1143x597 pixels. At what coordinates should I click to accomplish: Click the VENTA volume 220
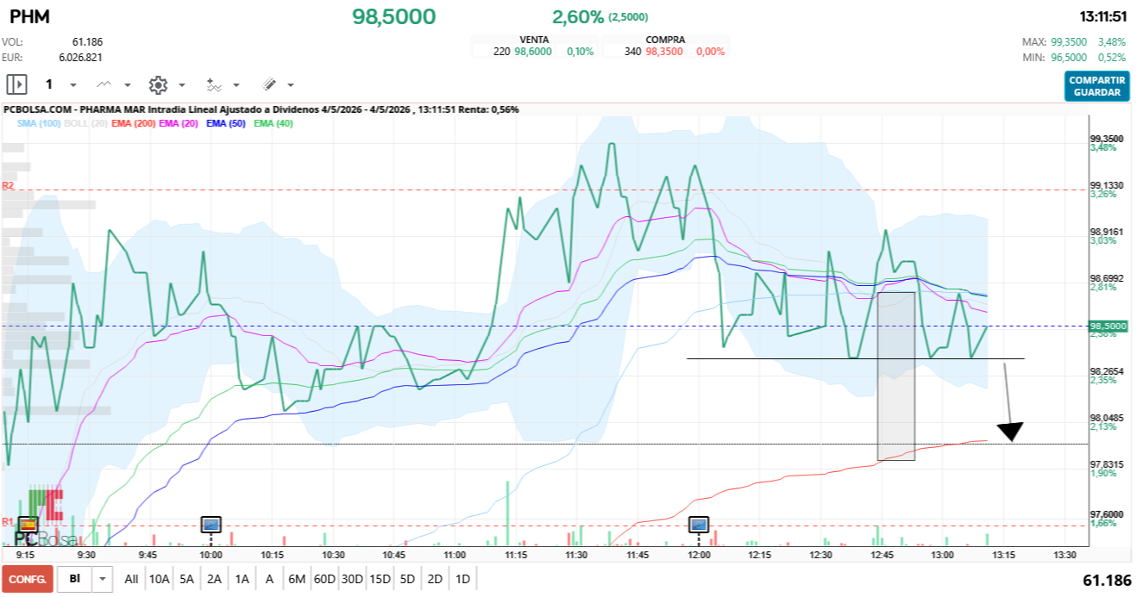[x=501, y=52]
